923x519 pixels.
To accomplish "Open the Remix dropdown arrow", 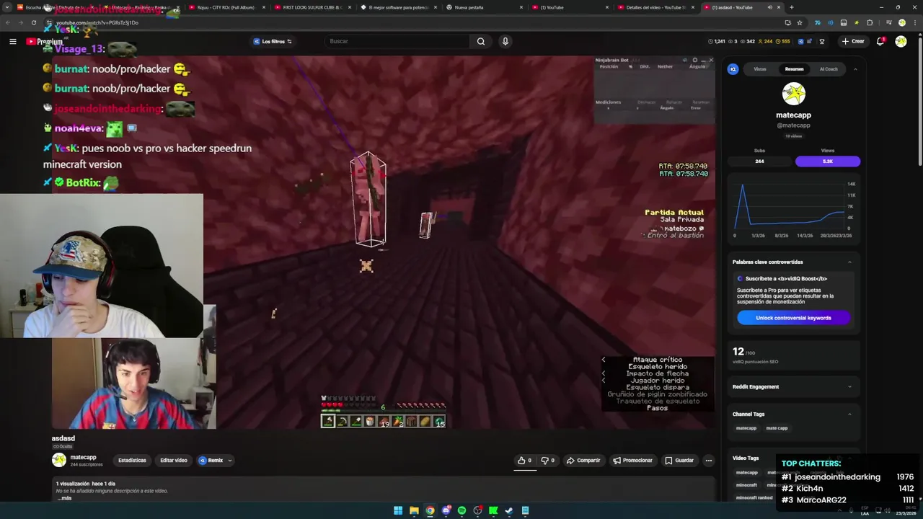I will 230,460.
